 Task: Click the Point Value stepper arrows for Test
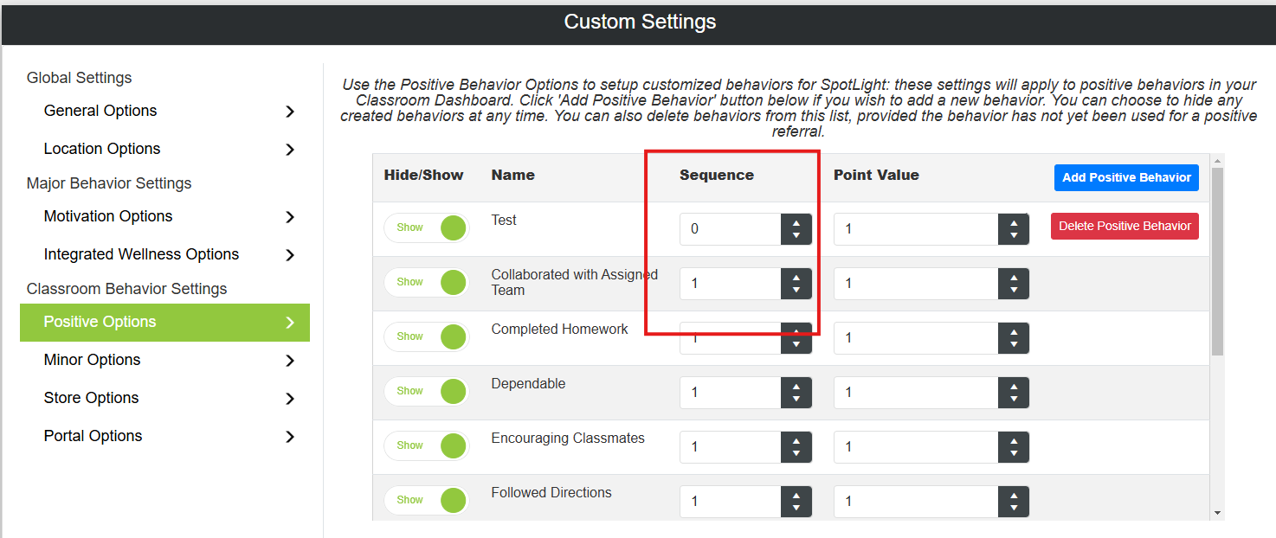point(1014,229)
